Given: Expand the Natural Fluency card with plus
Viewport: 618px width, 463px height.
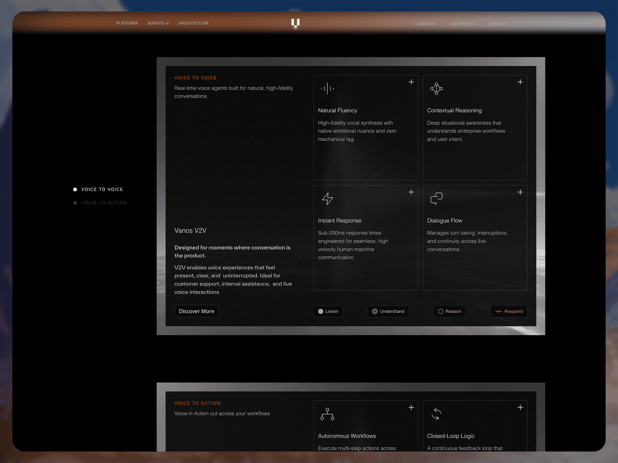Looking at the screenshot, I should coord(411,82).
